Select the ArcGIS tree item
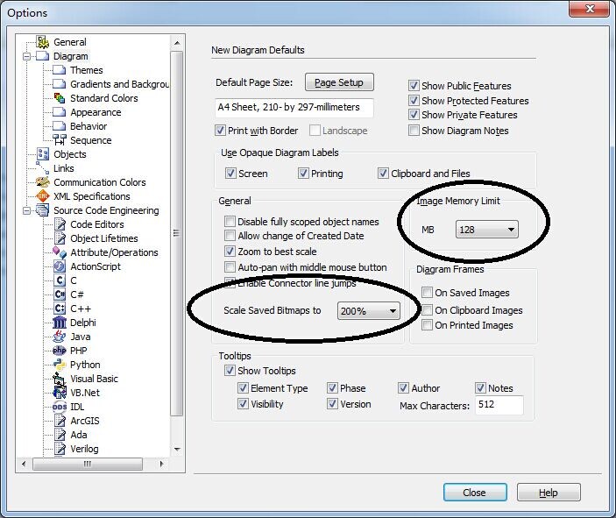The width and height of the screenshot is (616, 518). [85, 421]
